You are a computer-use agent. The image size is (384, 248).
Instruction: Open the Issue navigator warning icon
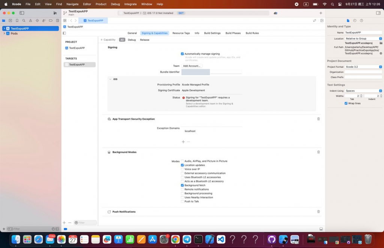[30, 21]
